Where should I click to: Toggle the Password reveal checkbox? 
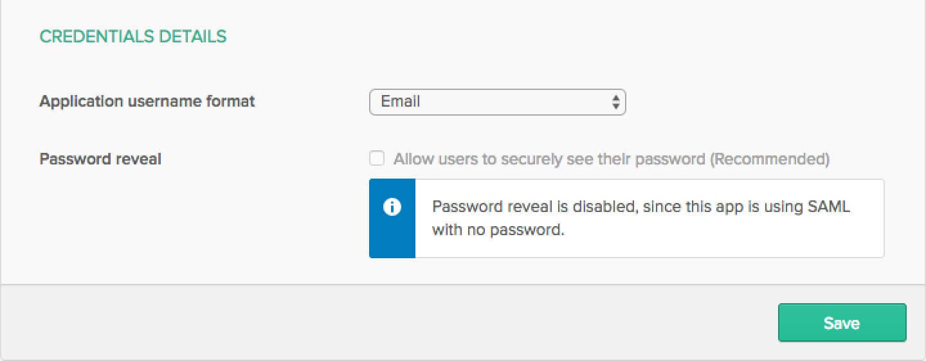click(377, 159)
